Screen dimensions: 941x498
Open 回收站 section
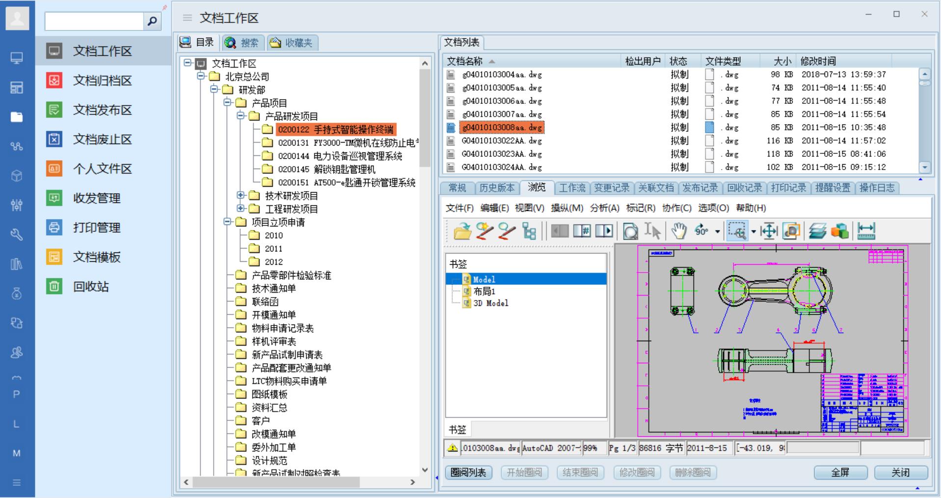90,286
